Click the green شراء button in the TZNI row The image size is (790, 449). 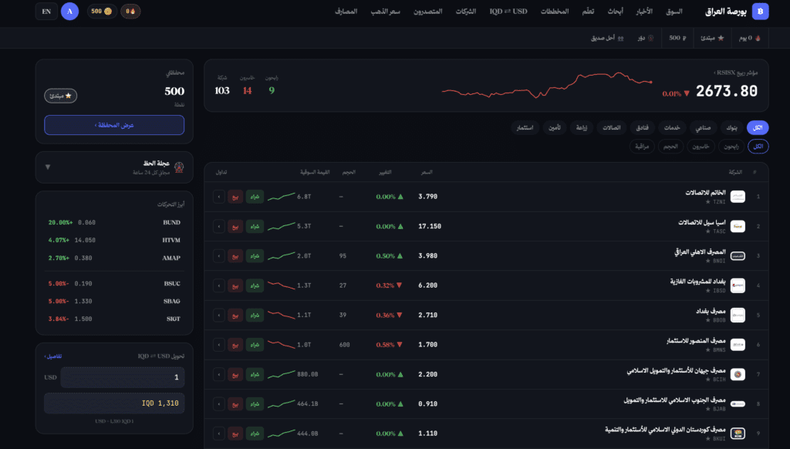pyautogui.click(x=255, y=197)
